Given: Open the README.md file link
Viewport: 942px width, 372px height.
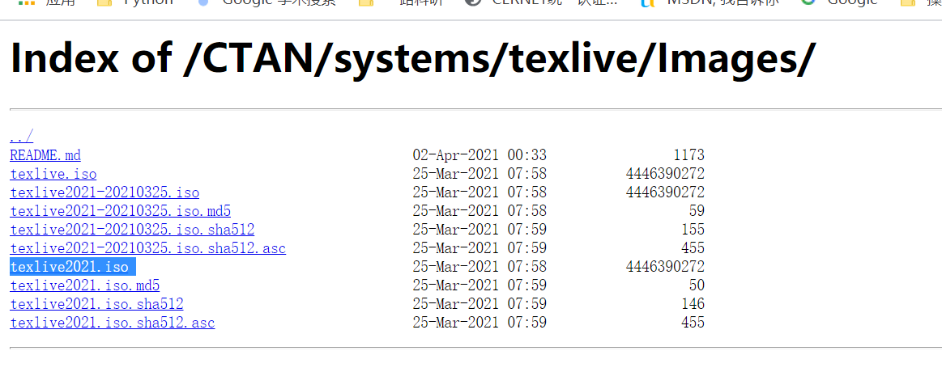Looking at the screenshot, I should (45, 155).
